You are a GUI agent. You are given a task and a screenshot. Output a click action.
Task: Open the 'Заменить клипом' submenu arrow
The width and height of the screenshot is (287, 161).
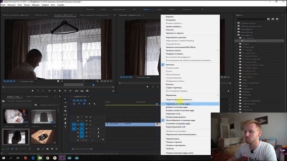(217, 51)
